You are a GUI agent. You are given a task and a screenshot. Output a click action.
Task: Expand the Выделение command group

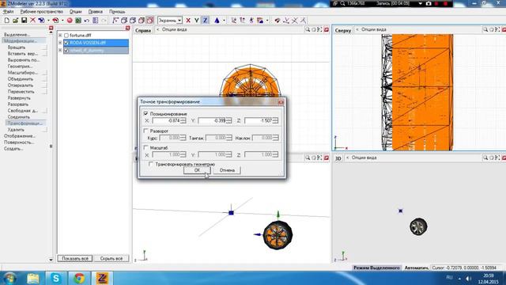[x=17, y=35]
